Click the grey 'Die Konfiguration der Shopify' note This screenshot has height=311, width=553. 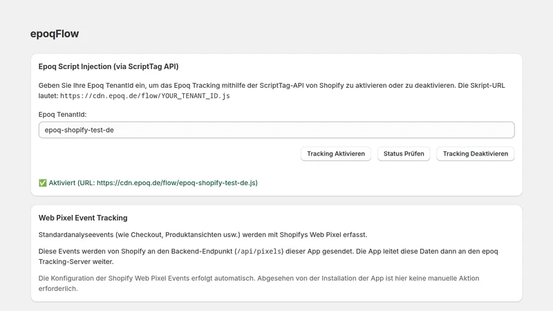click(259, 283)
